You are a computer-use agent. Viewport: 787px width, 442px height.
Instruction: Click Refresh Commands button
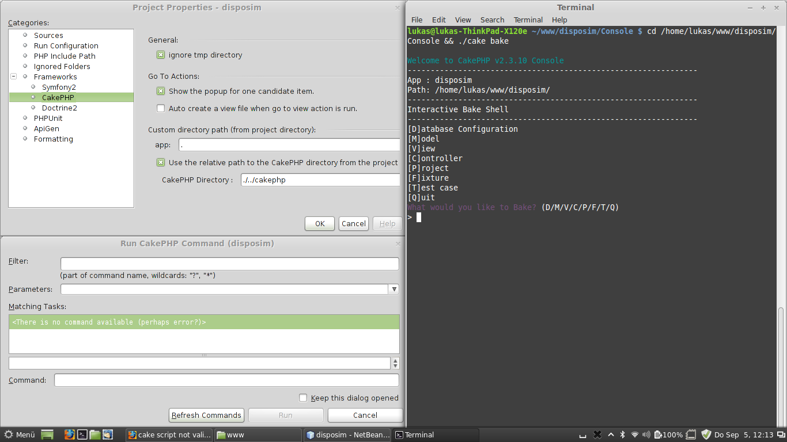206,415
